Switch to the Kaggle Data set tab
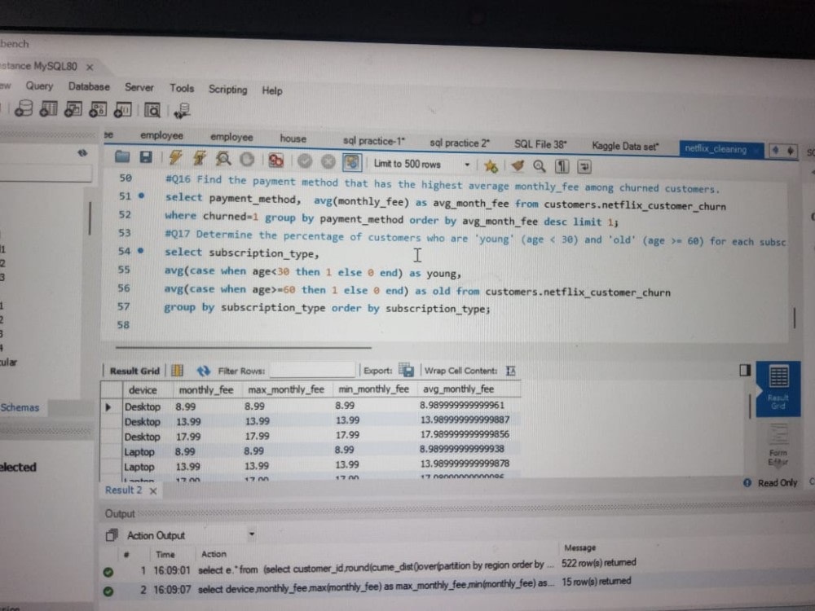This screenshot has height=611, width=815. tap(625, 147)
